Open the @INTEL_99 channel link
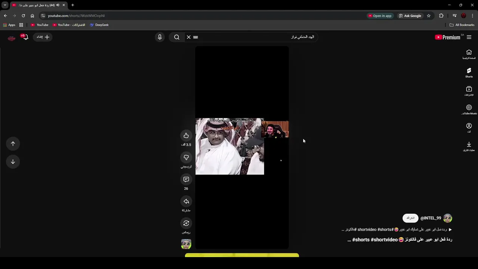Viewport: 478px width, 269px height. tap(431, 218)
